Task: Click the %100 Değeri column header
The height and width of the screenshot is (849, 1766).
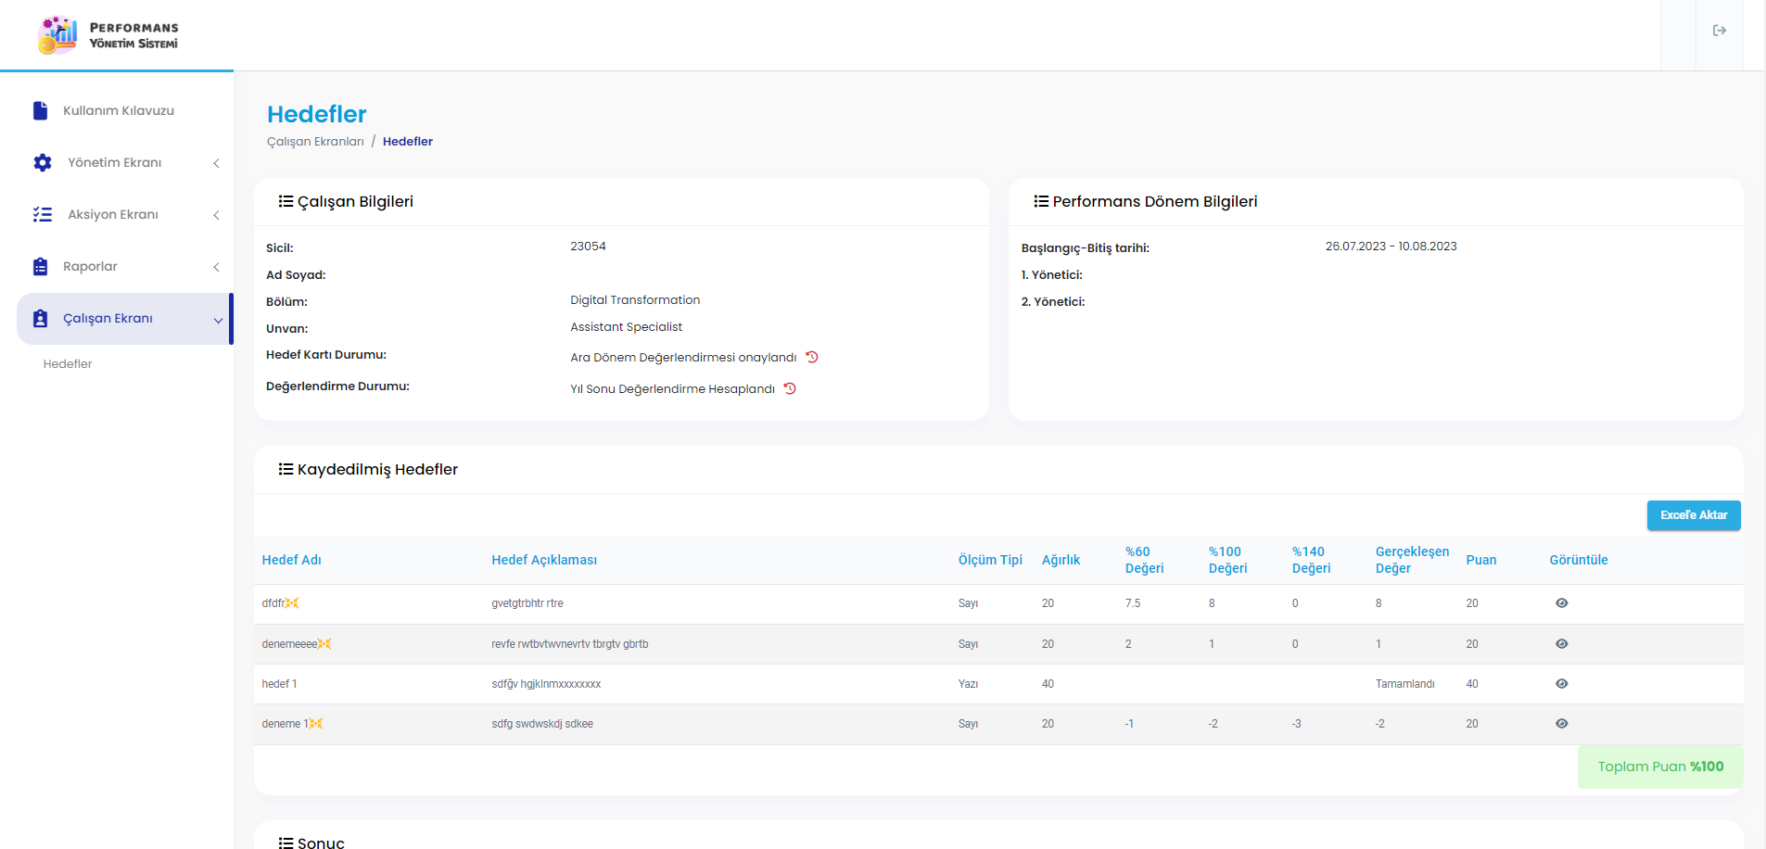Action: [x=1227, y=560]
